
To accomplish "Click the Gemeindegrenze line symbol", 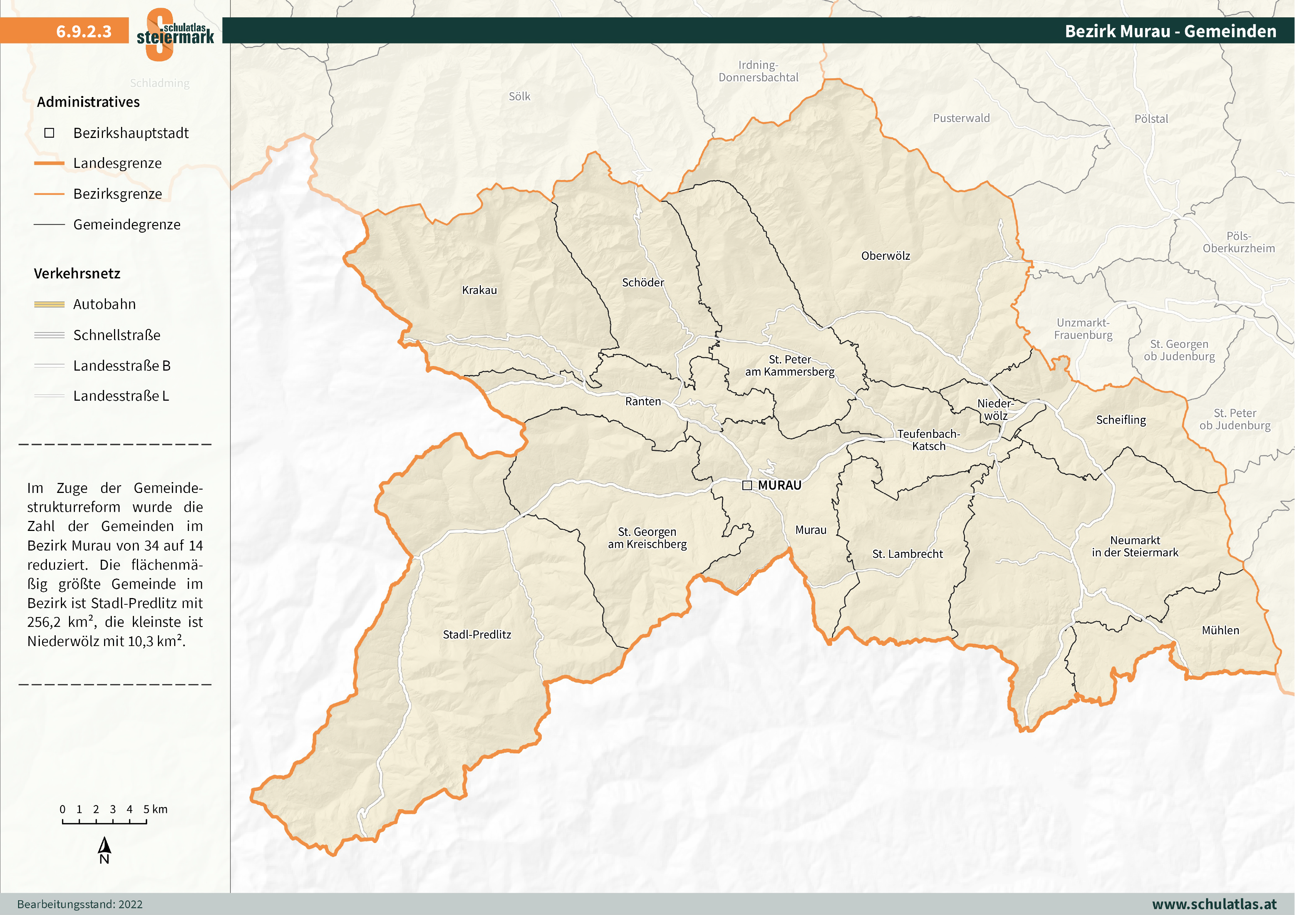I will tap(49, 224).
